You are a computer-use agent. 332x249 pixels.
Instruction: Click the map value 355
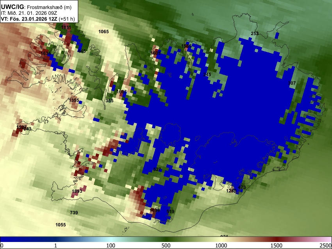[x=109, y=101]
